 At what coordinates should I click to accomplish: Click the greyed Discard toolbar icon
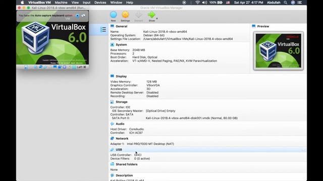(x=138, y=15)
